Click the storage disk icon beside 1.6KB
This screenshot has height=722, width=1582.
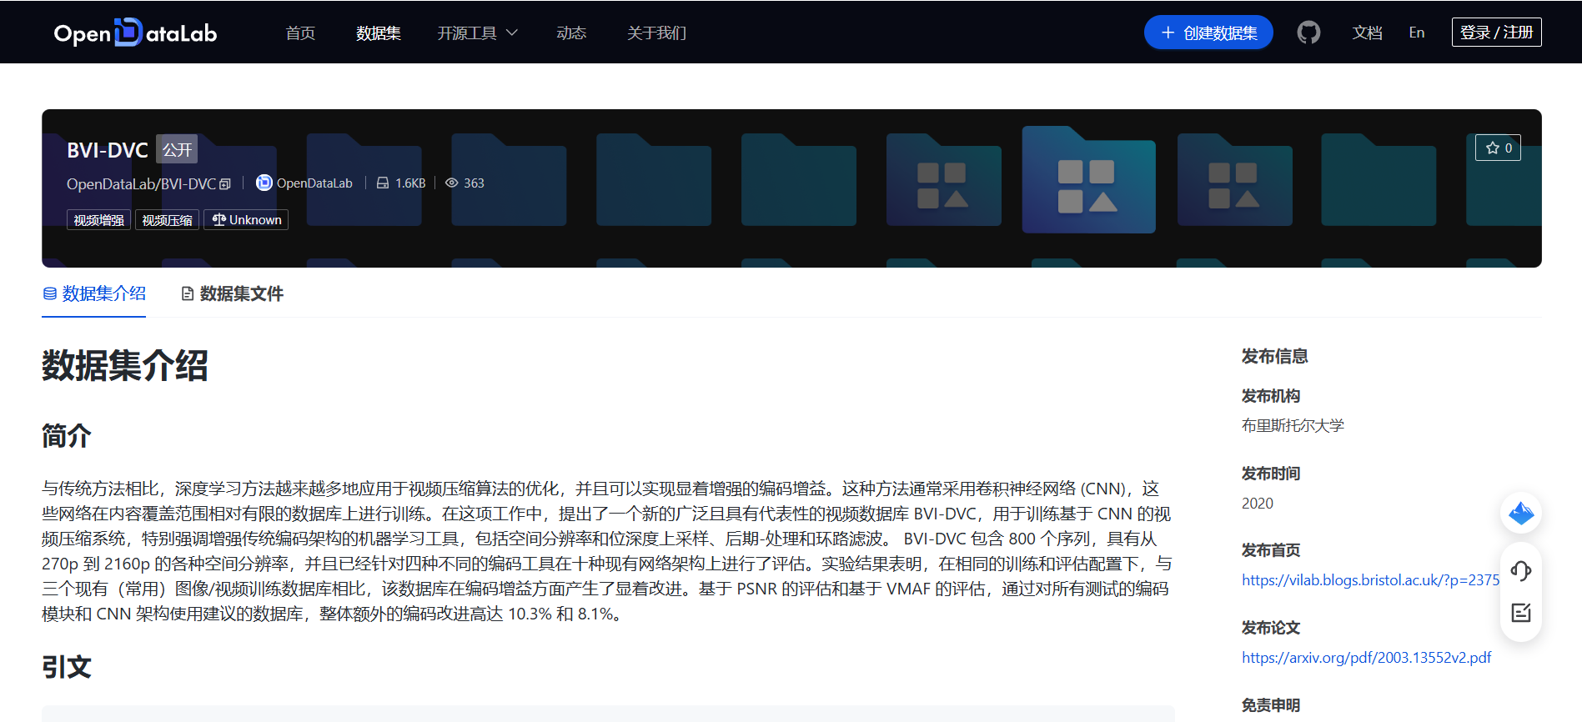pos(383,183)
